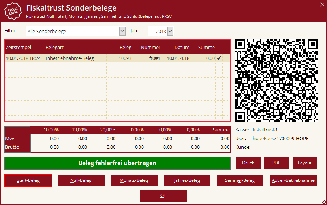Close the Fiskaltrust Sonderbelege dialog
The height and width of the screenshot is (205, 327).
[x=322, y=4]
